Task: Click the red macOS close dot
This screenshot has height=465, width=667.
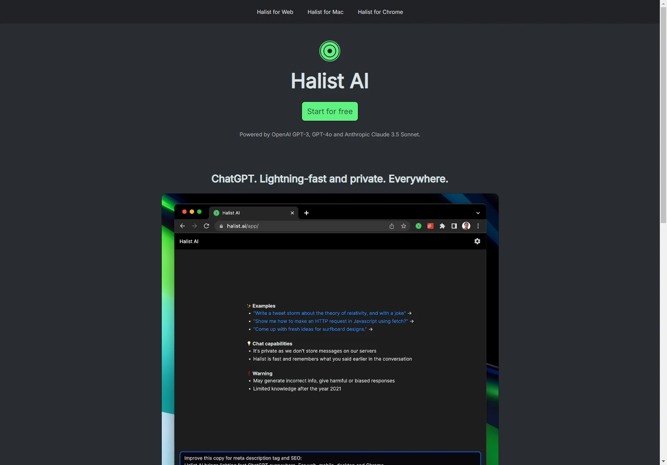Action: pos(184,212)
